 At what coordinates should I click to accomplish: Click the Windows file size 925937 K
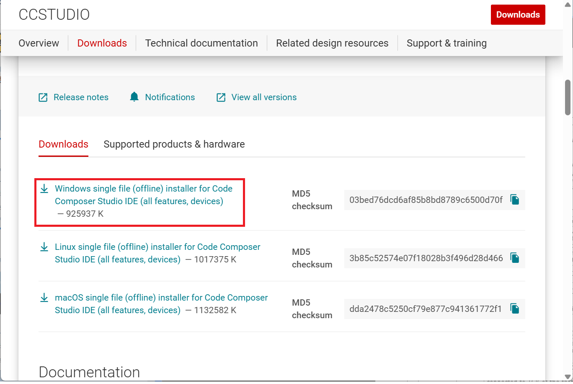[x=85, y=214]
